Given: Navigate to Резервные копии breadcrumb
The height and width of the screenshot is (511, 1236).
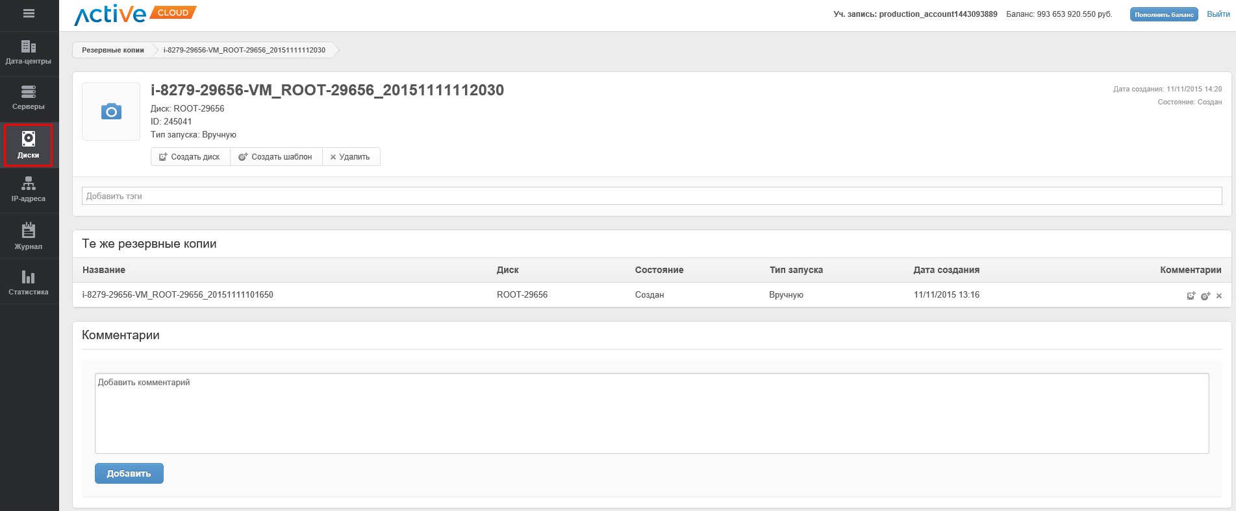Looking at the screenshot, I should pos(113,50).
